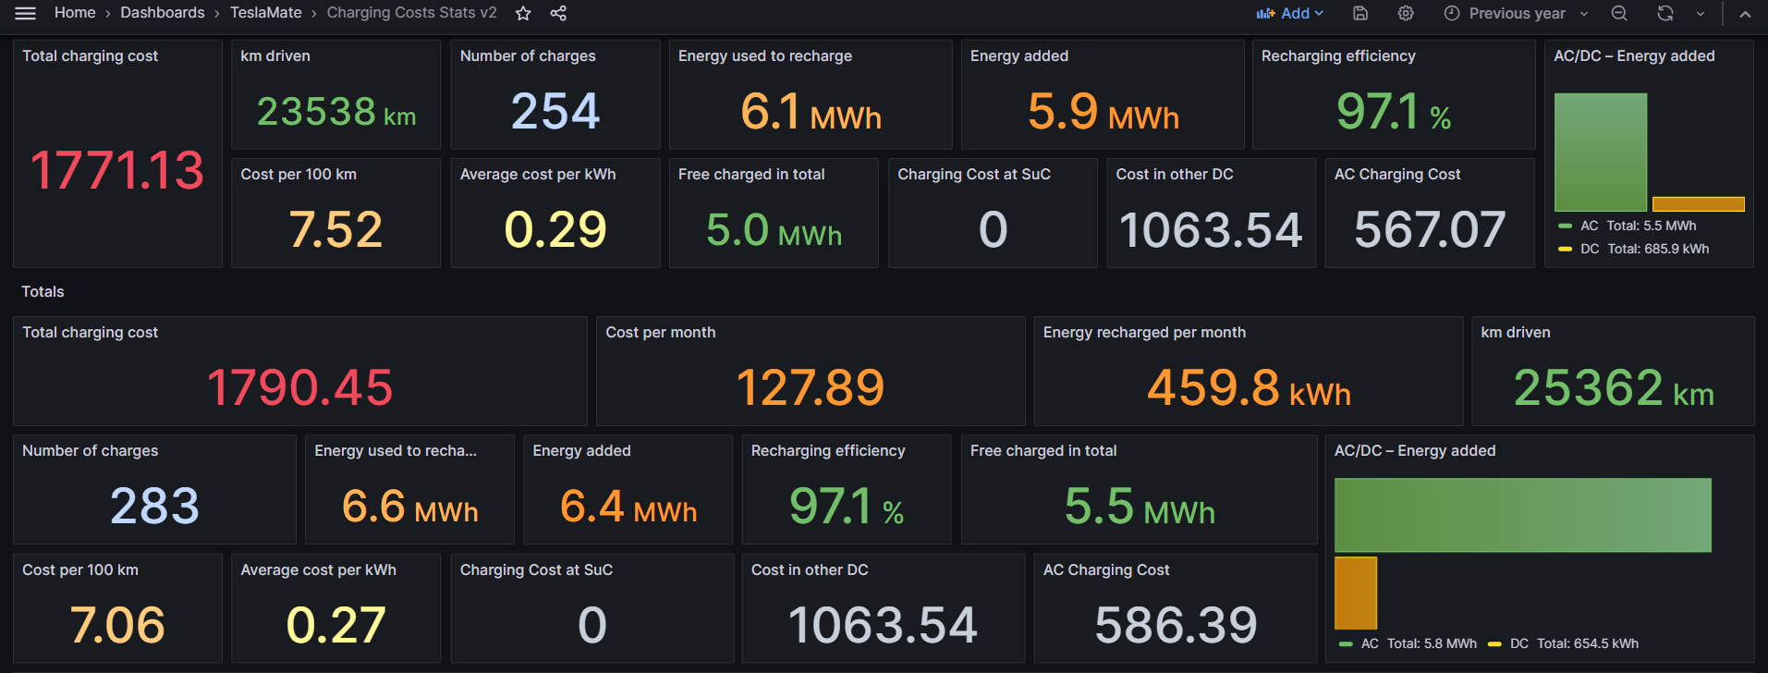Save the dashboard with the disk icon
The image size is (1768, 673).
(1360, 13)
